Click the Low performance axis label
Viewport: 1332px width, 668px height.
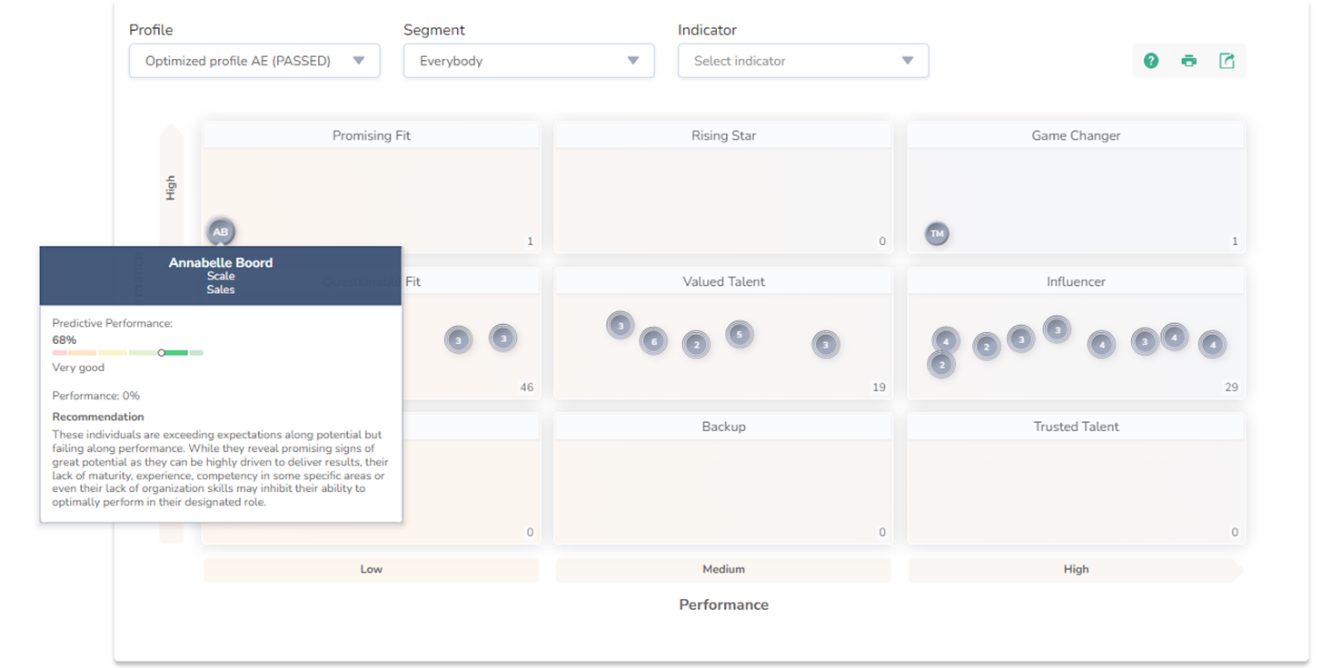pos(371,569)
